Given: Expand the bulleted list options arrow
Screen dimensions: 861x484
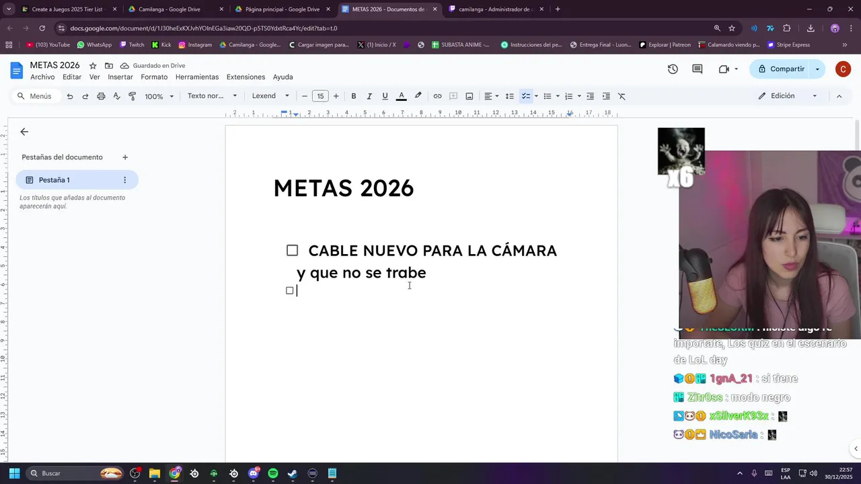Looking at the screenshot, I should pos(558,96).
